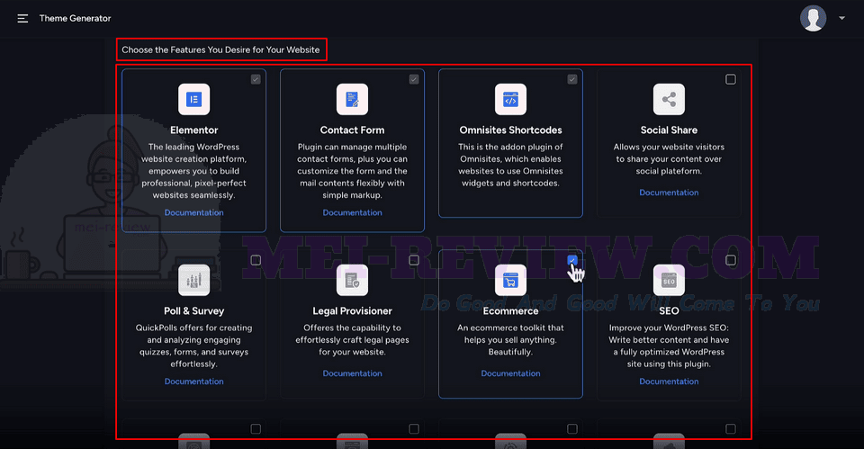Click the Omnisites Shortcodes card title
Screen dimensions: 864x449
(511, 130)
